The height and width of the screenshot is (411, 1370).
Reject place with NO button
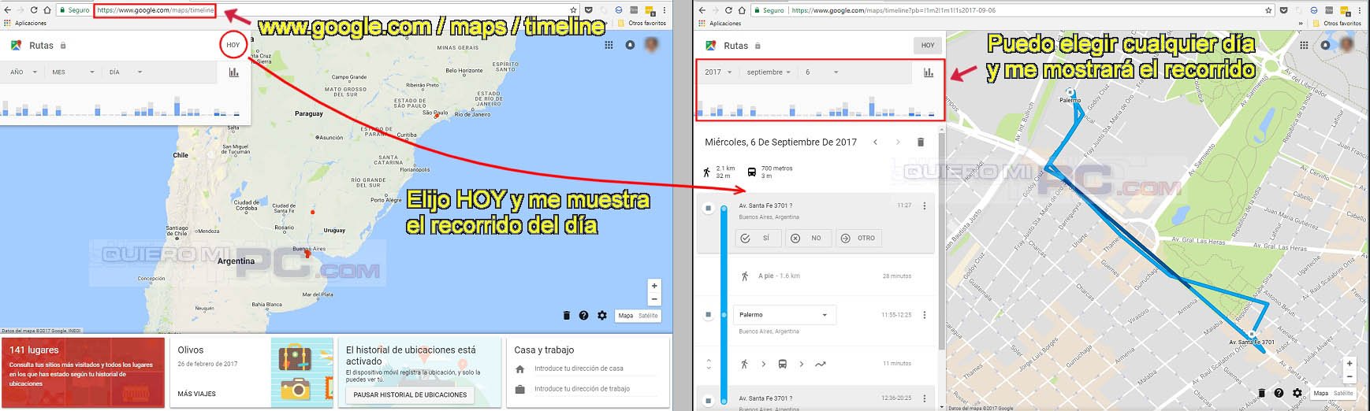807,238
